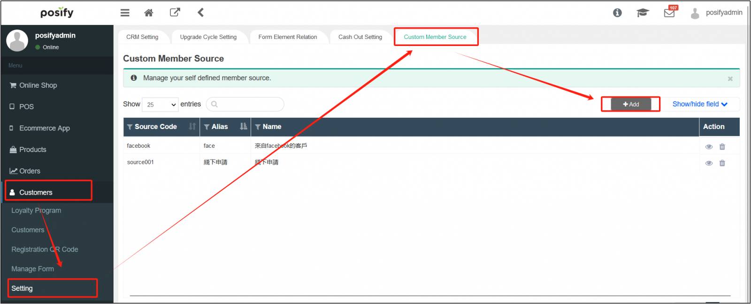Click the back chevron arrow icon
The height and width of the screenshot is (304, 751).
click(x=200, y=13)
